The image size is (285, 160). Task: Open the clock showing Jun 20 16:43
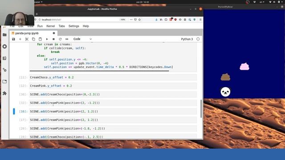(x=142, y=2)
